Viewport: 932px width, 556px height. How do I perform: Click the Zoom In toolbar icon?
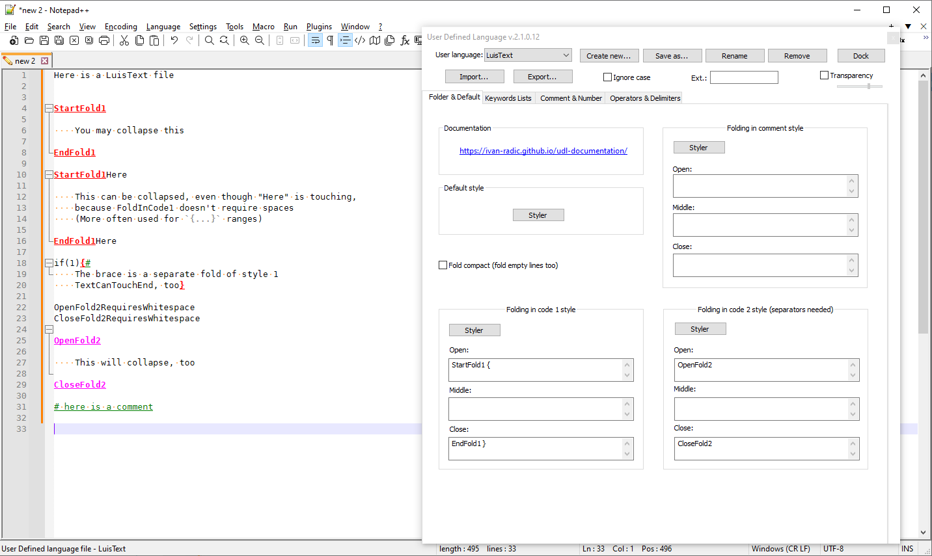(245, 40)
